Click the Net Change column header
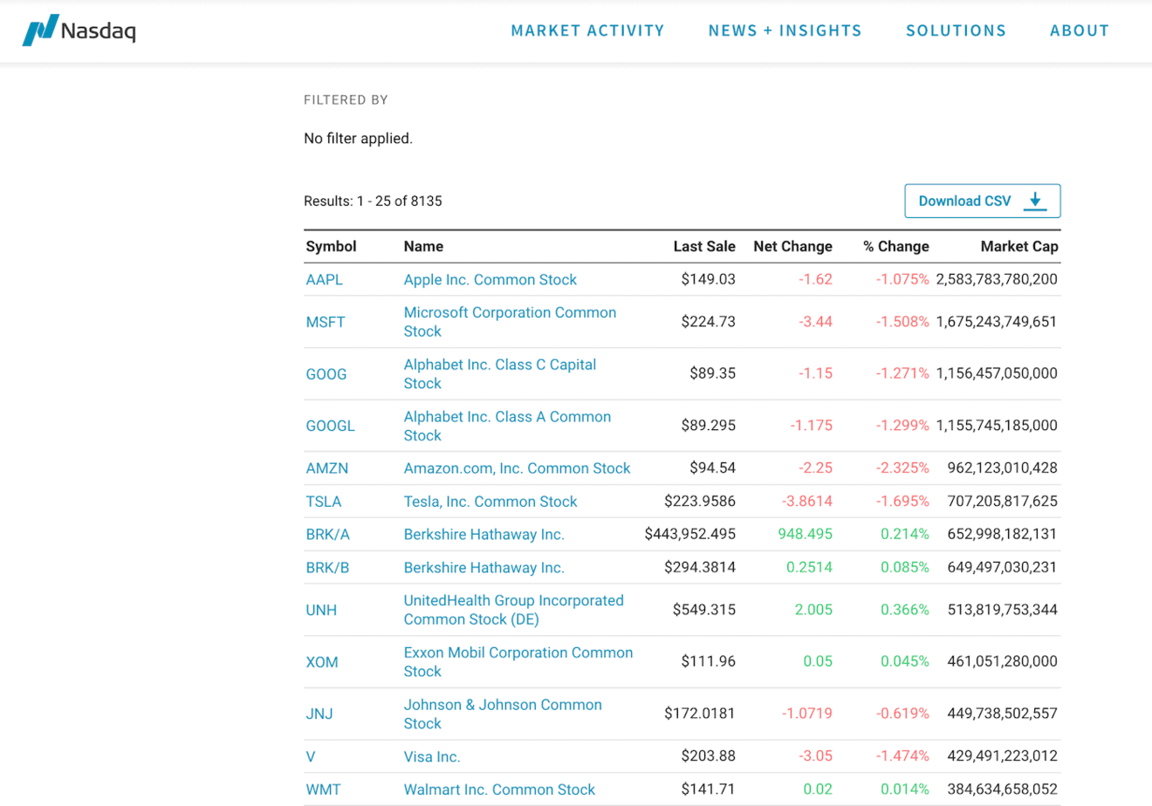The width and height of the screenshot is (1152, 806). [x=792, y=247]
